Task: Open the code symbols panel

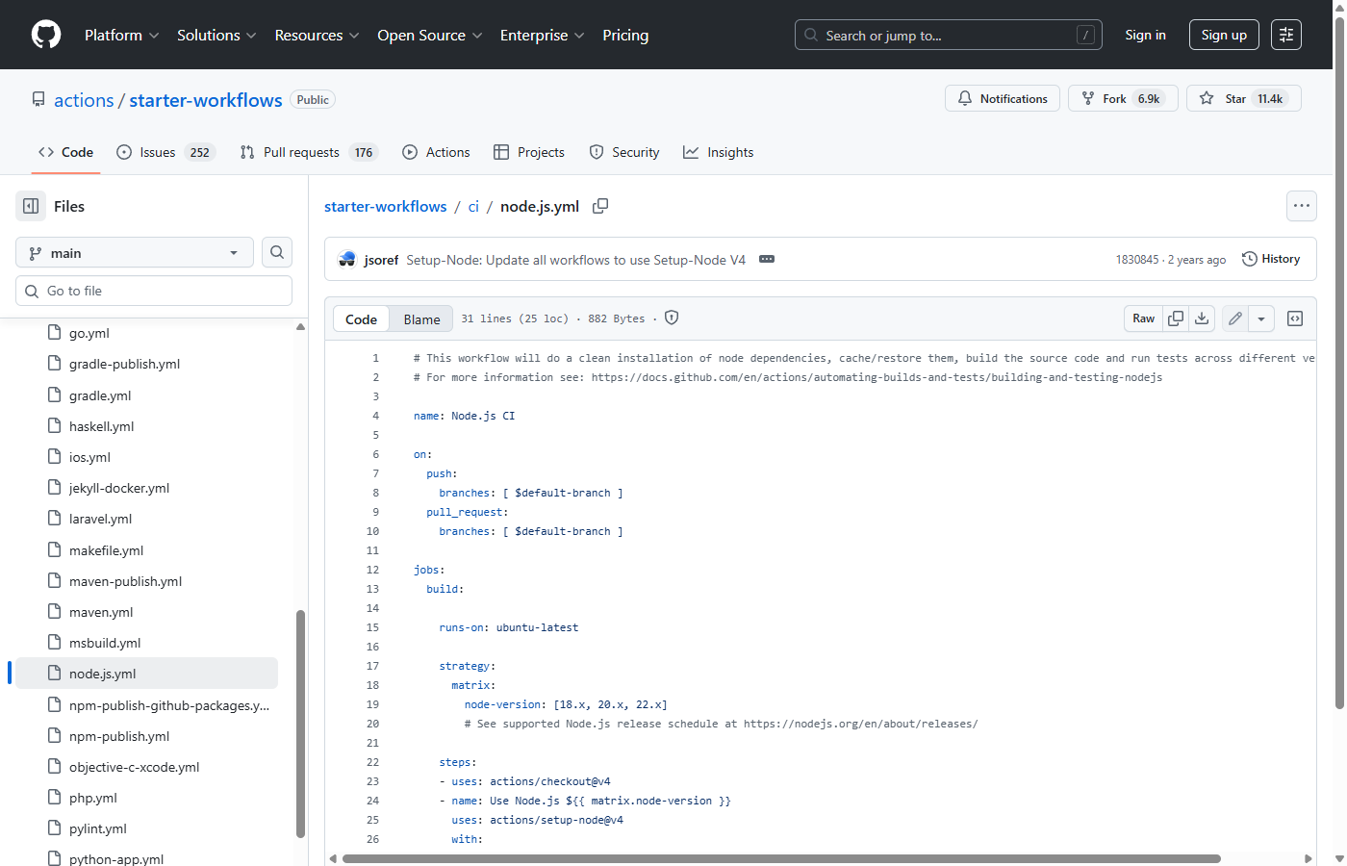Action: tap(1294, 318)
